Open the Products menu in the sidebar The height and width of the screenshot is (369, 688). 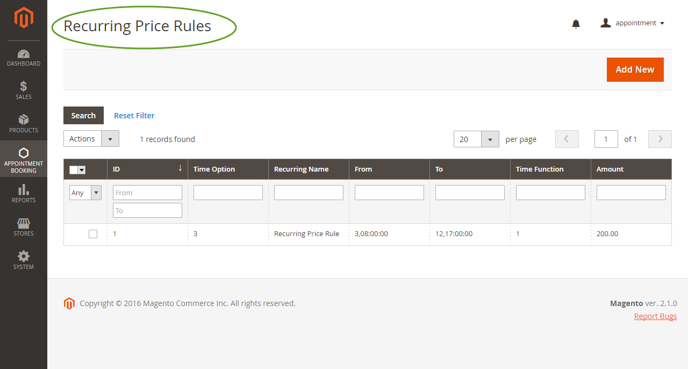coord(24,124)
